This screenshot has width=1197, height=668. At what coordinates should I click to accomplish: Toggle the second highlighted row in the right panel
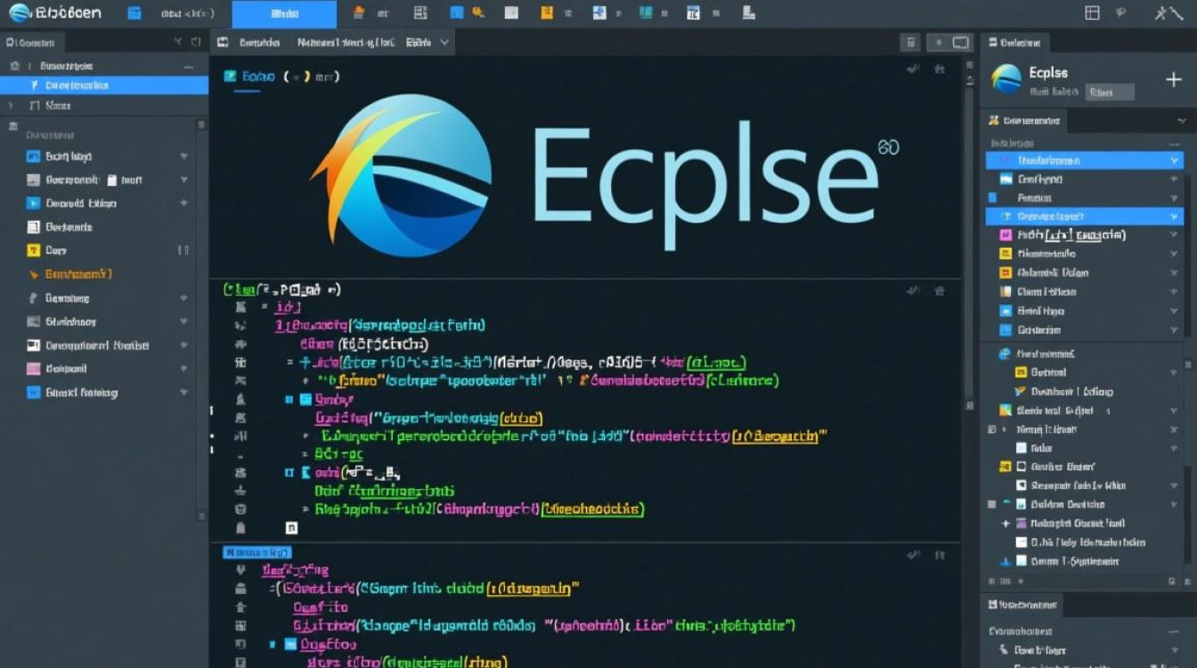tap(1083, 216)
